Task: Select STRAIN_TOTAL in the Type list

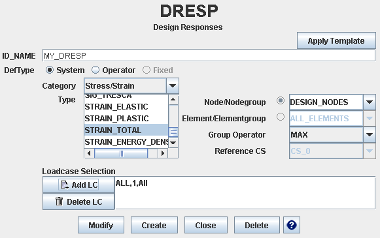Action: click(126, 130)
